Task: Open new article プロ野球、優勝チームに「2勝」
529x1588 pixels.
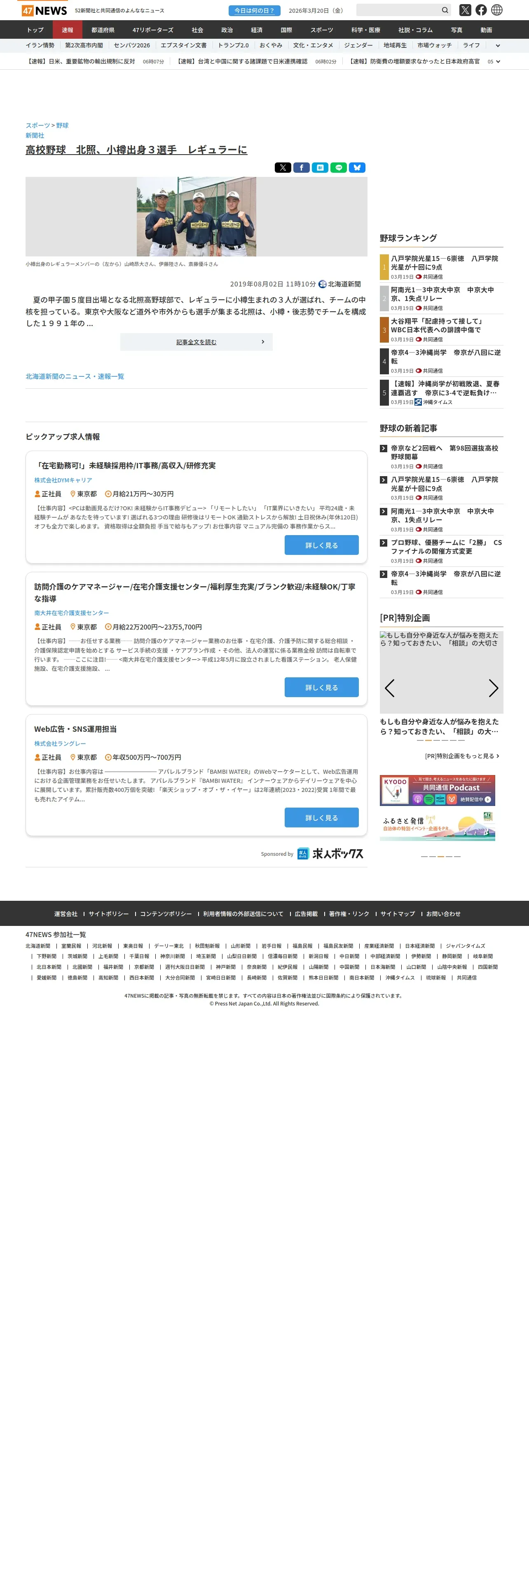Action: pyautogui.click(x=447, y=547)
